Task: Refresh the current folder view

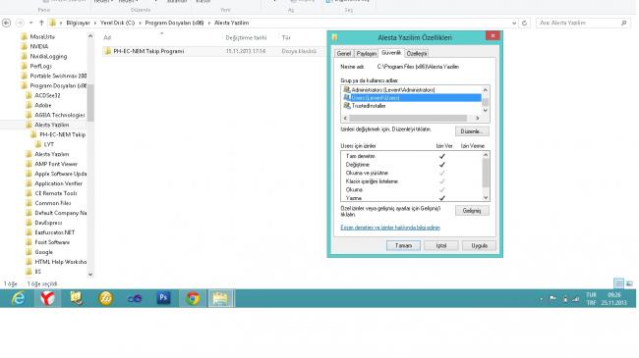Action: (525, 24)
